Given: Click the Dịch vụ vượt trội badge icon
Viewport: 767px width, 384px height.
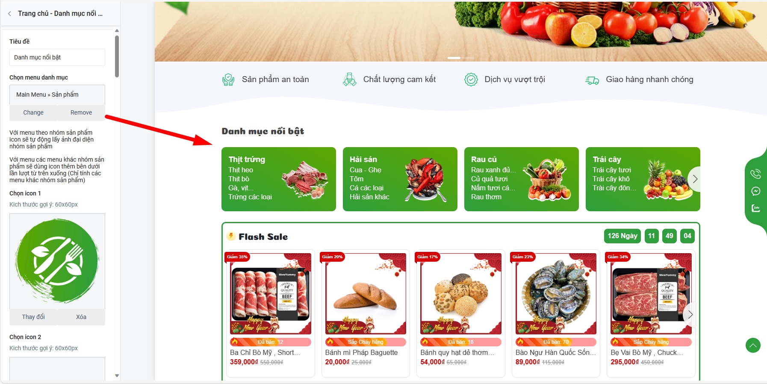Looking at the screenshot, I should [471, 80].
